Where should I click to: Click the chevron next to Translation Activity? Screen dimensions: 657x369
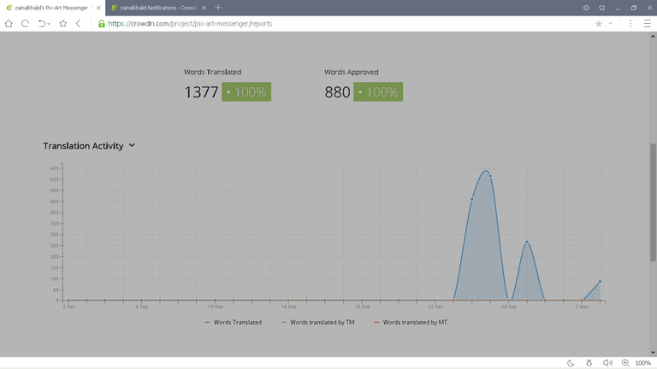(132, 145)
